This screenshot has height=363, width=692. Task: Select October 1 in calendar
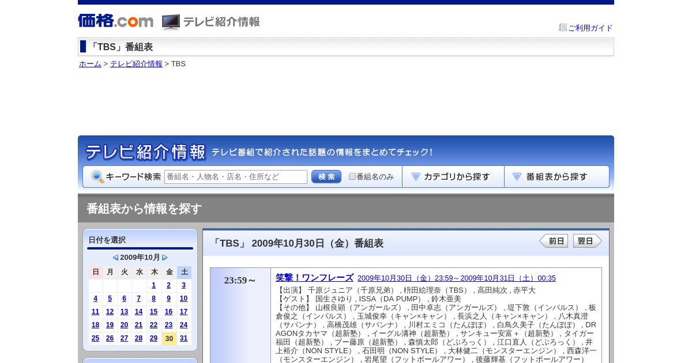[154, 285]
